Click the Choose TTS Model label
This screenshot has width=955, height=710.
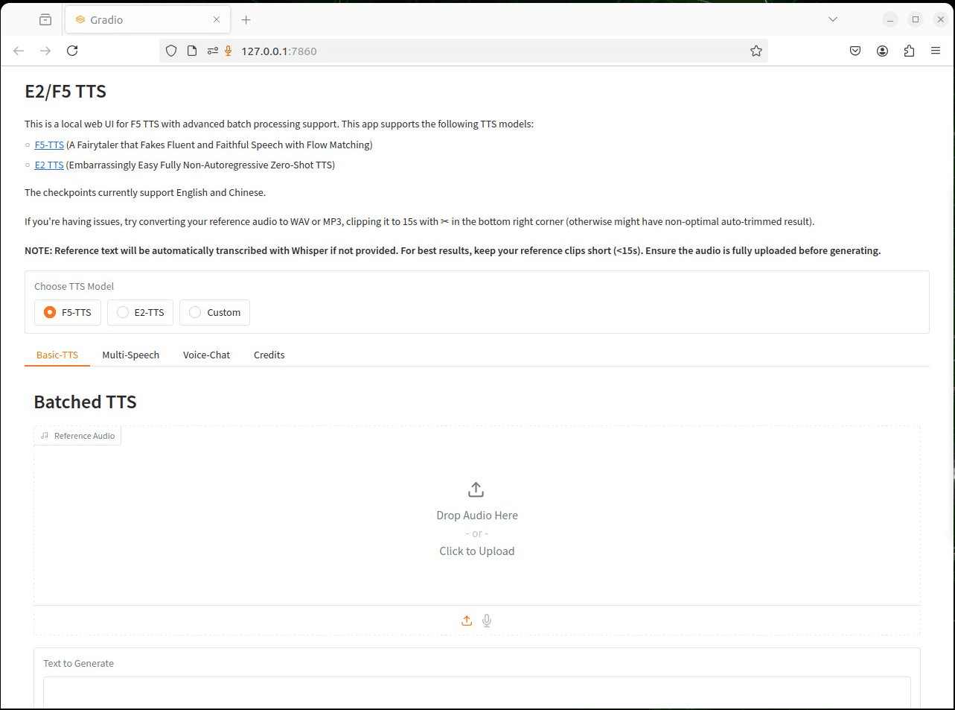pos(74,286)
